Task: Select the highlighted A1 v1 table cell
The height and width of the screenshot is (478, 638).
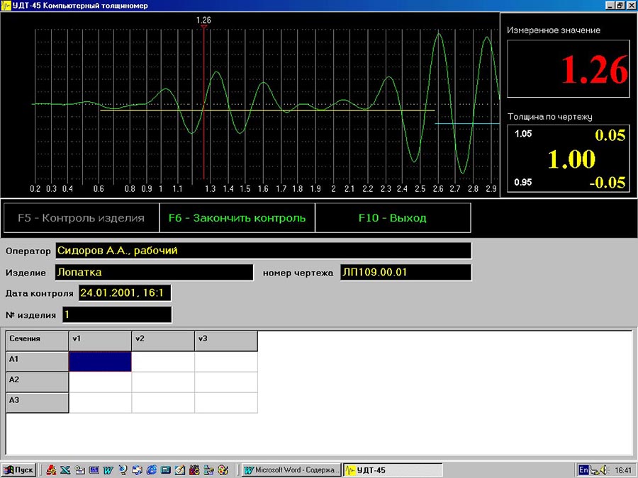Action: point(101,361)
